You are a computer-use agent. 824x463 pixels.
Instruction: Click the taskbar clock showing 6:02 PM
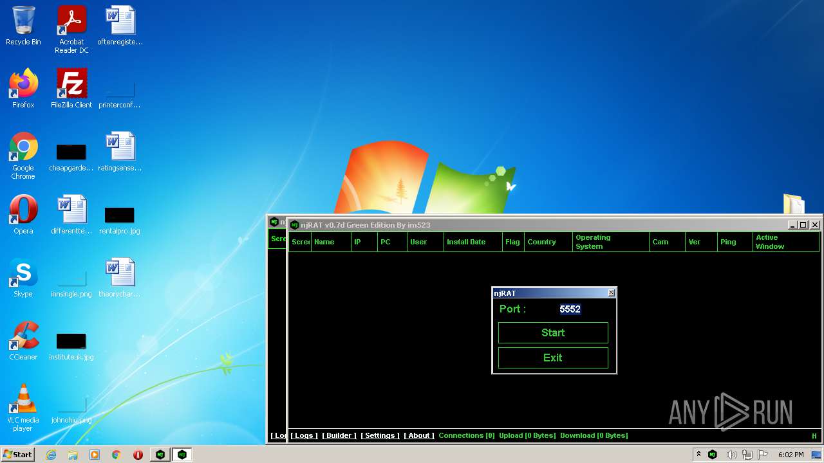click(791, 455)
